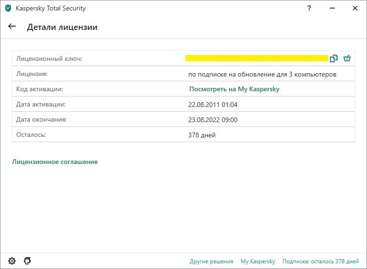
Task: Click the 'Дата окончания:' label
Action: (41, 120)
